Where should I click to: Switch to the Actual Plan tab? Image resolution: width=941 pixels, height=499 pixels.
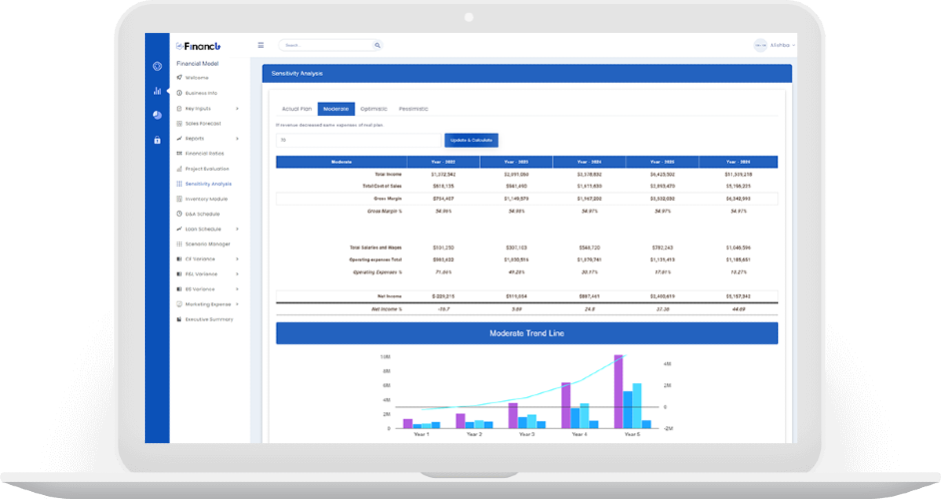pyautogui.click(x=297, y=109)
